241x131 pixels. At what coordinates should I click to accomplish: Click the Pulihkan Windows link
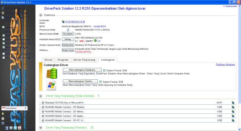click(225, 64)
